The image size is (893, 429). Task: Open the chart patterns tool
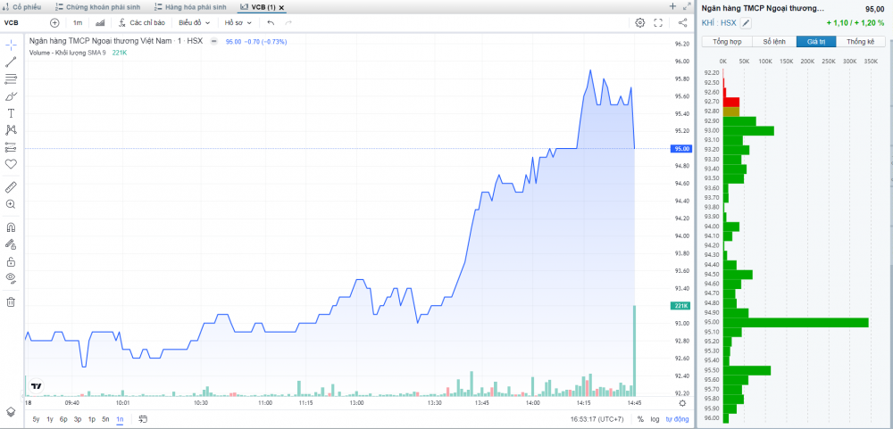tap(11, 130)
